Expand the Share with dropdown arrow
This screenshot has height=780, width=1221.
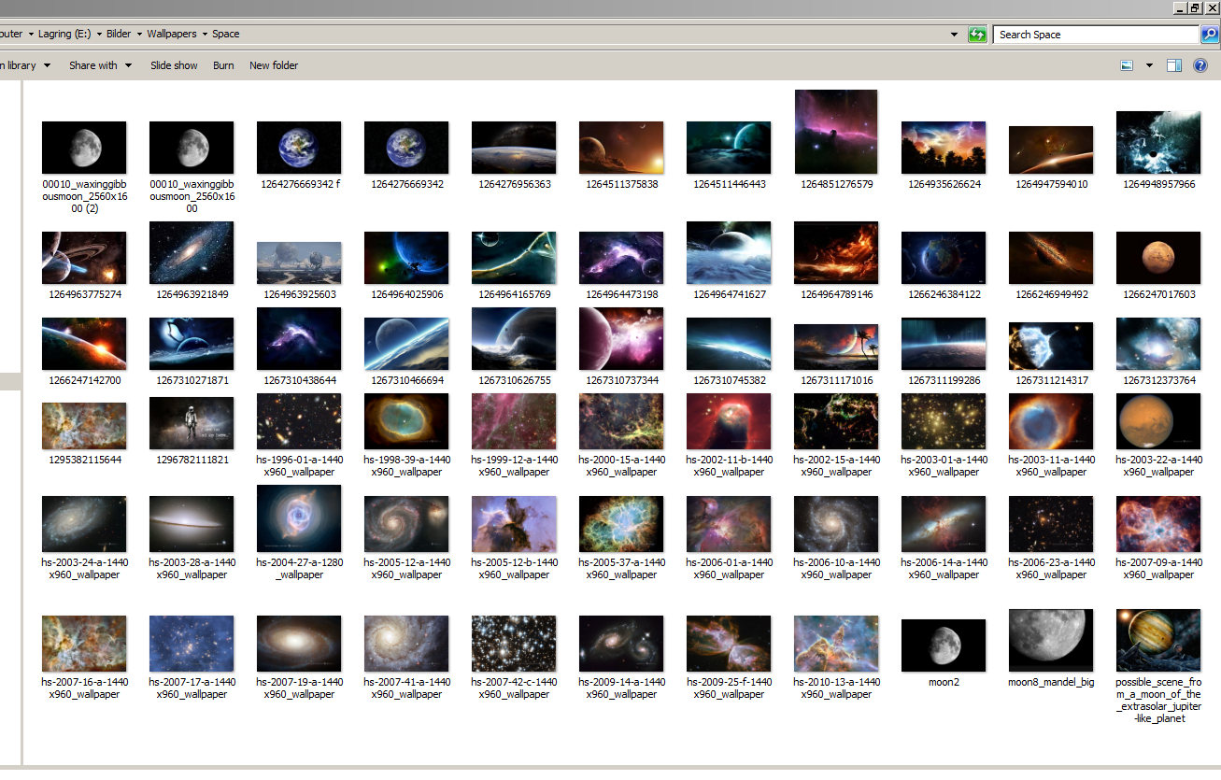coord(128,65)
